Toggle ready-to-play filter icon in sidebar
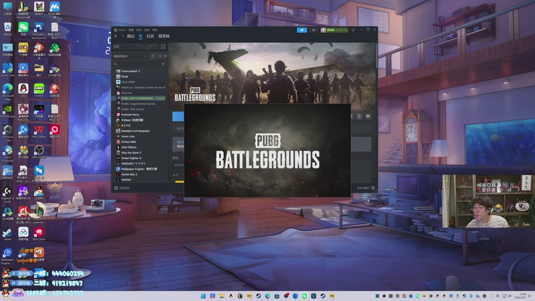 coord(165,56)
